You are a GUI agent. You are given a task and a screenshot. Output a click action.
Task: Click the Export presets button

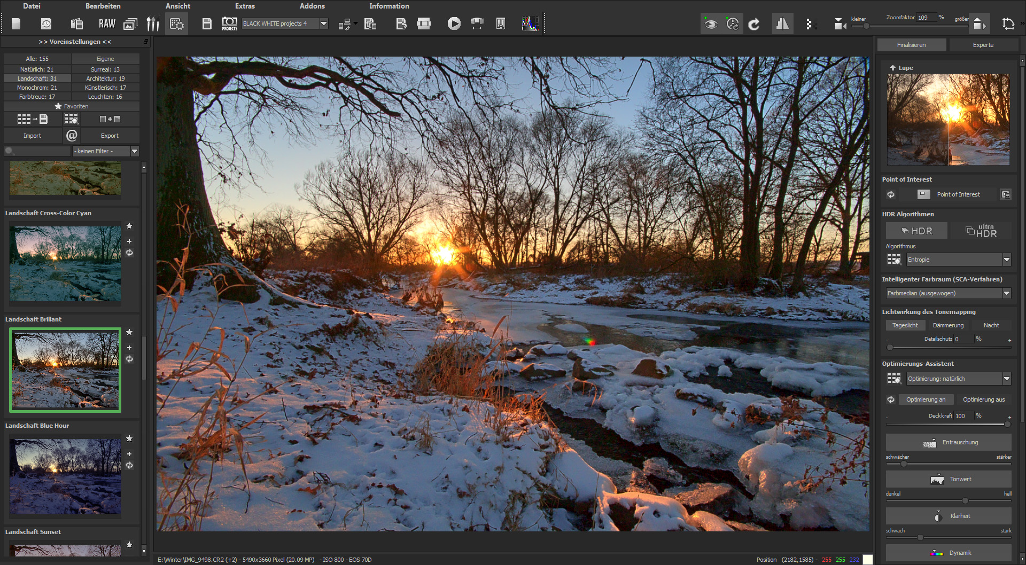[110, 136]
